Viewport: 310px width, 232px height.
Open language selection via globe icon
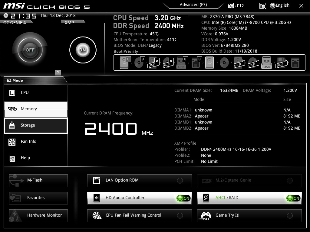coord(273,6)
